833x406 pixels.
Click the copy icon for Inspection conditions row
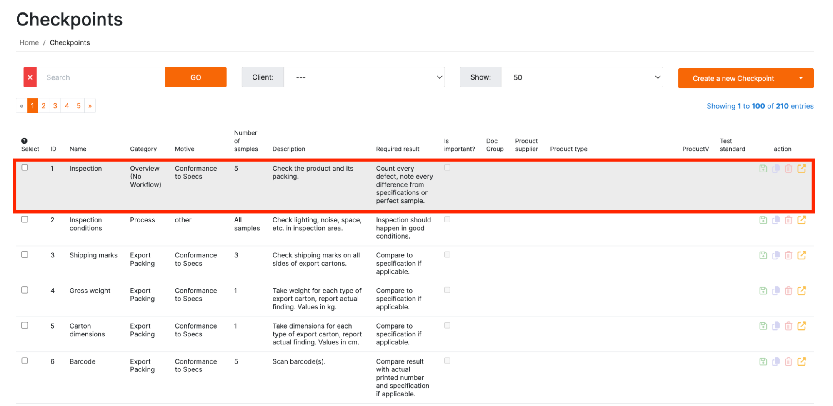[775, 220]
